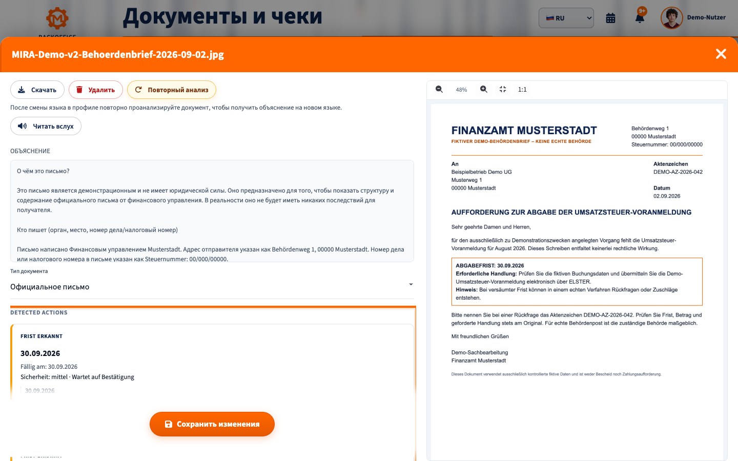Click the ОБЪЯСНЕНИЕ section label
The height and width of the screenshot is (461, 738).
pos(30,151)
